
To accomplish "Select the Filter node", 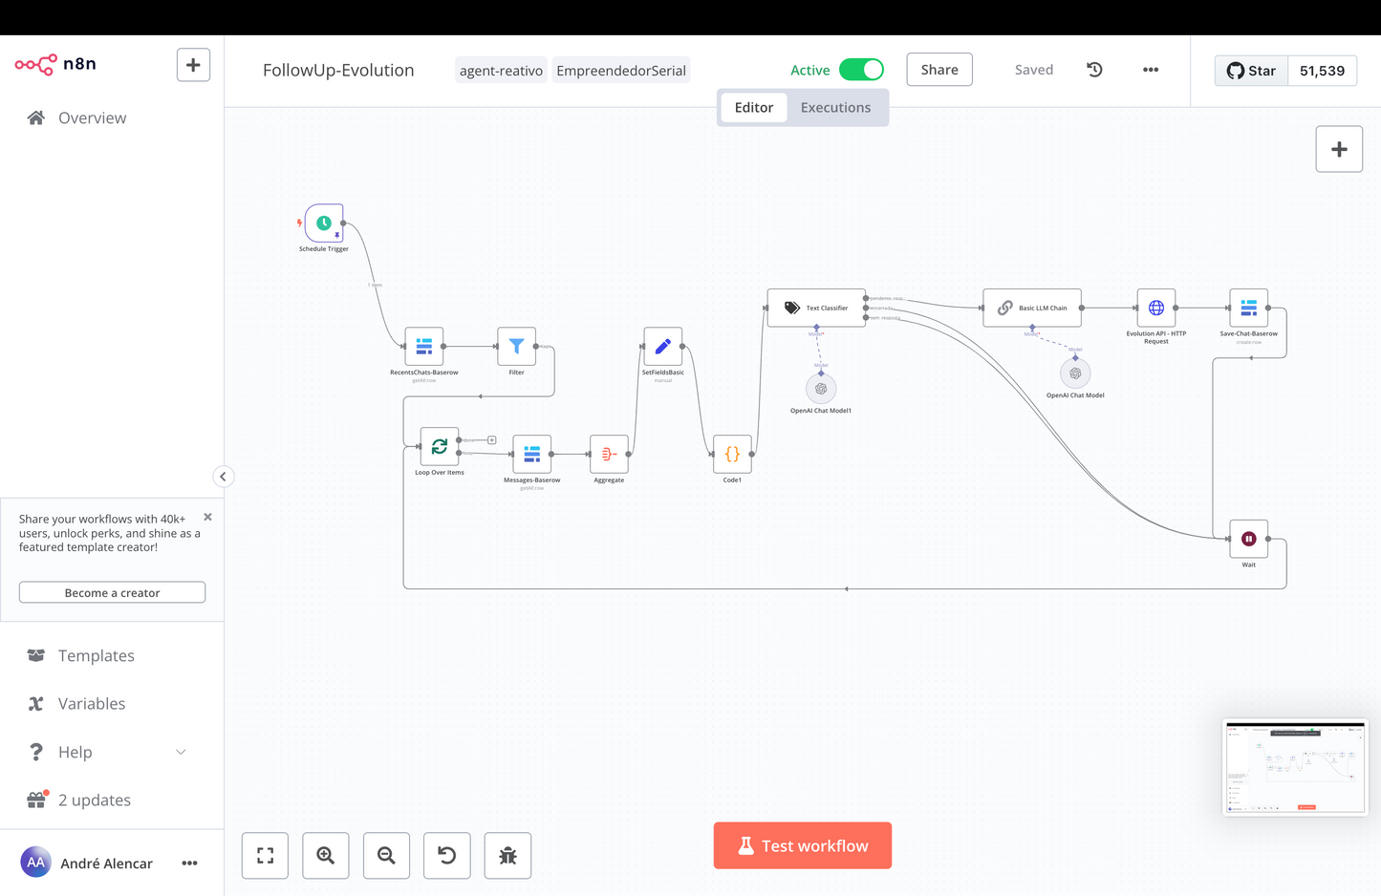I will click(516, 346).
